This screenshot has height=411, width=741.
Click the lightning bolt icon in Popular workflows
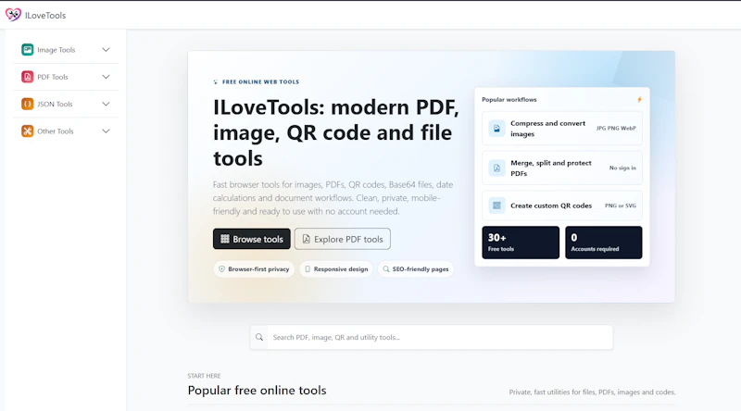pyautogui.click(x=639, y=100)
